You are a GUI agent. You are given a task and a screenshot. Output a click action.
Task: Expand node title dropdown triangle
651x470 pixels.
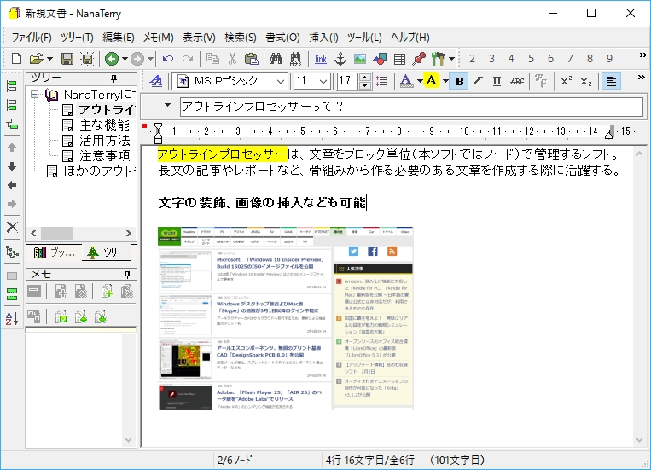pyautogui.click(x=167, y=105)
